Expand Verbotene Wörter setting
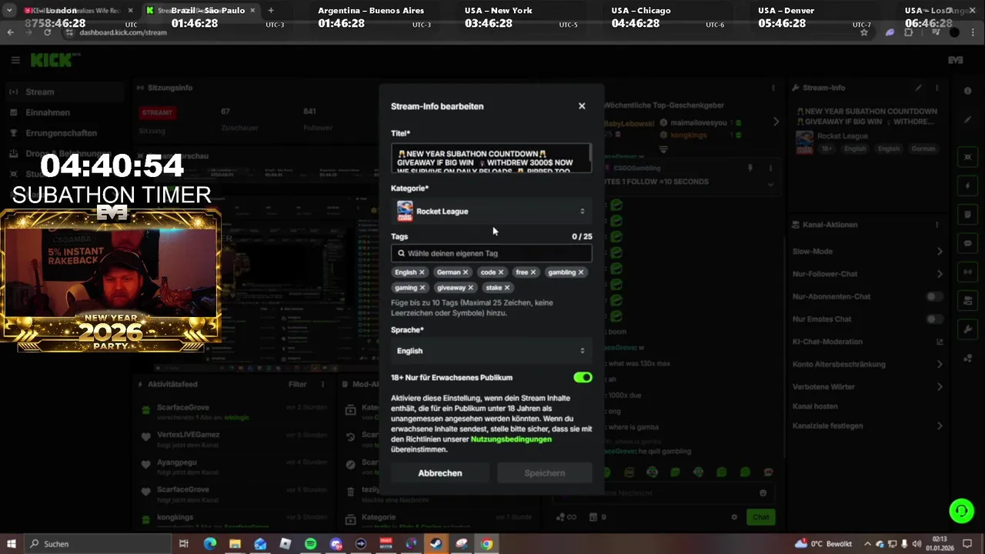This screenshot has width=985, height=554. pyautogui.click(x=867, y=387)
